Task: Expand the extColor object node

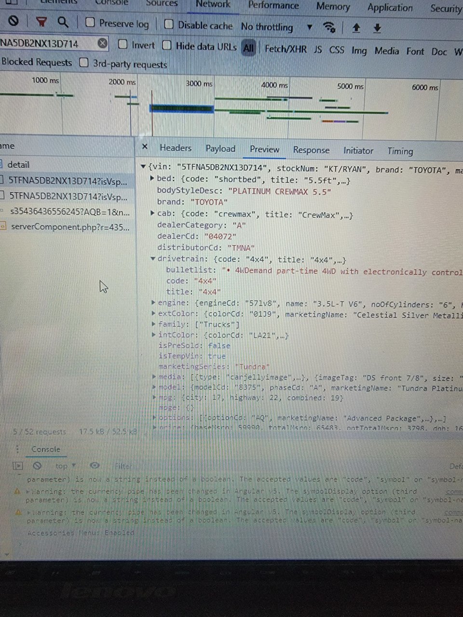Action: [153, 313]
